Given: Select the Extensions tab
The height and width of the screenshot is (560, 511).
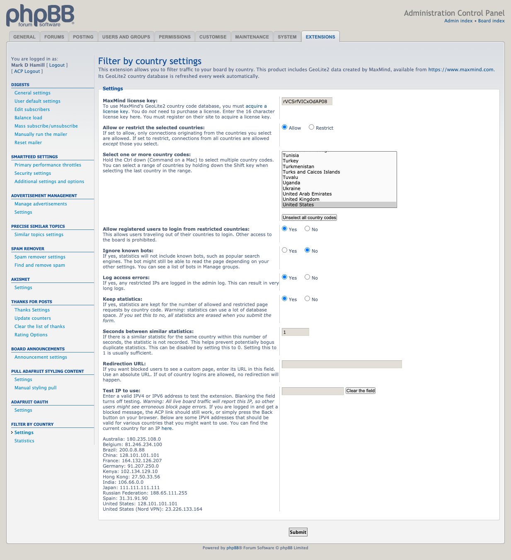Looking at the screenshot, I should (320, 37).
